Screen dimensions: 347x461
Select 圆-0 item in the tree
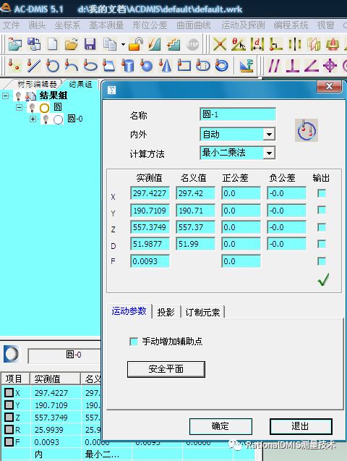tap(75, 119)
